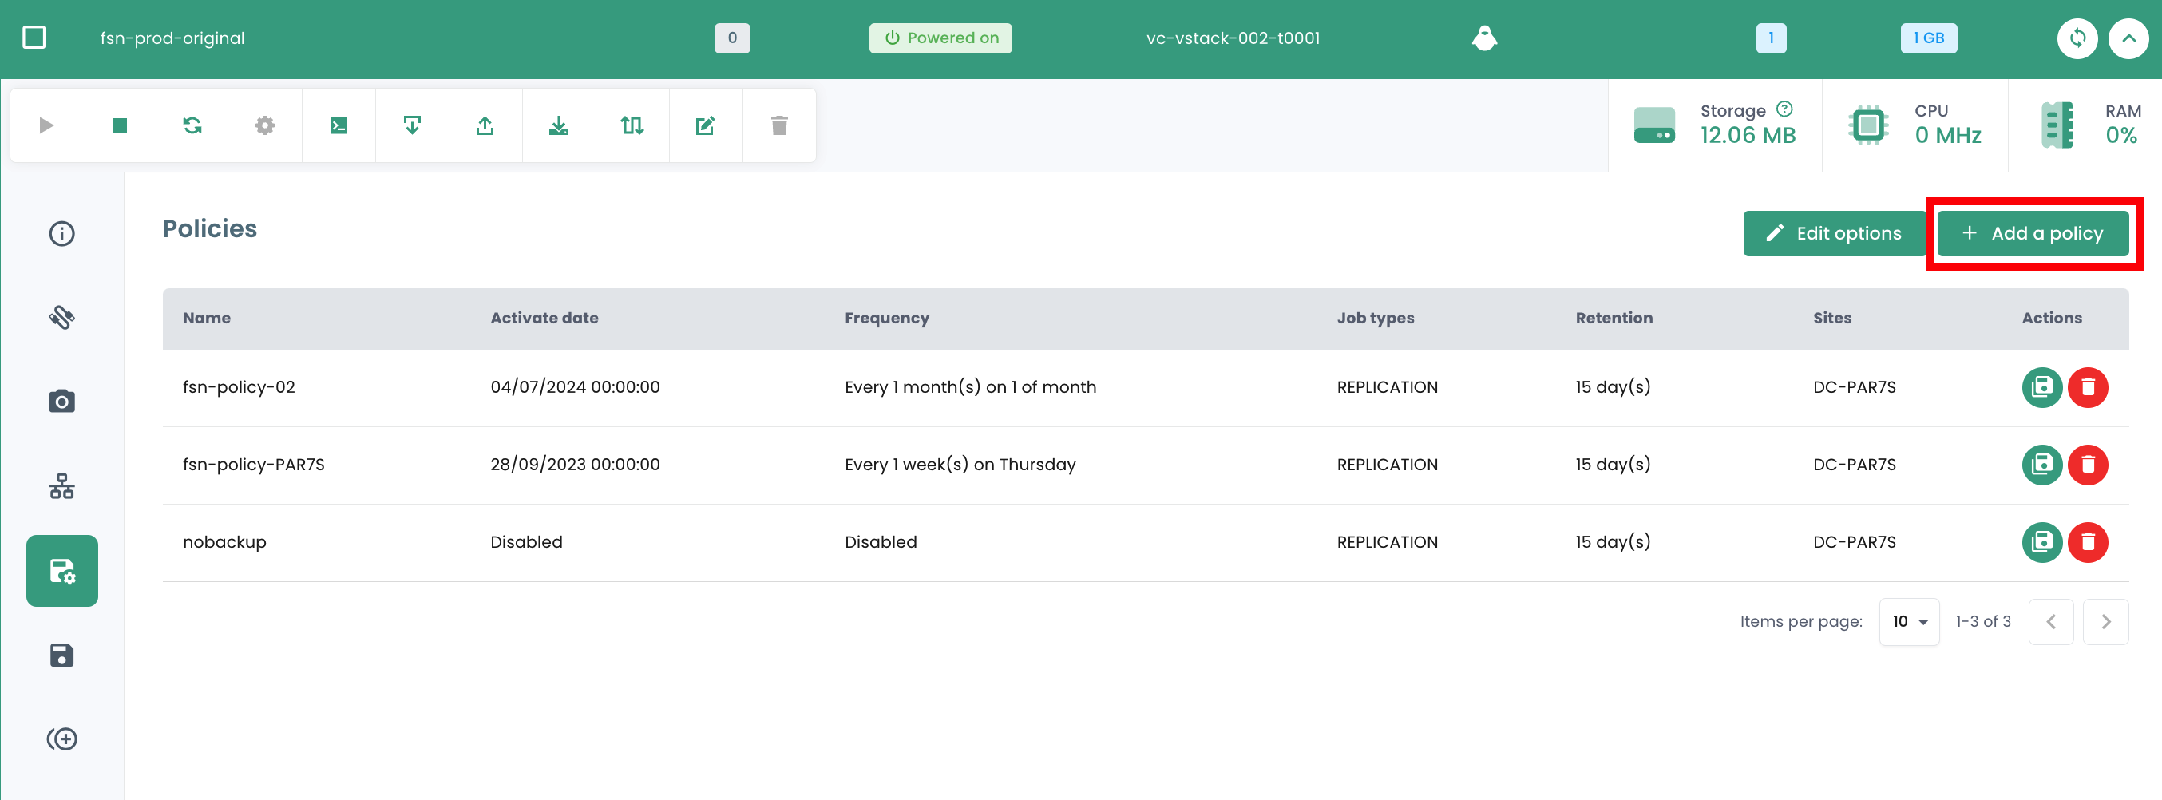This screenshot has height=800, width=2162.
Task: Open the network tab in sidebar
Action: tap(62, 486)
